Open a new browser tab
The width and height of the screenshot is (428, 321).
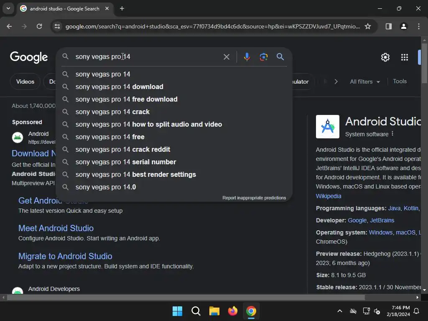click(x=122, y=8)
